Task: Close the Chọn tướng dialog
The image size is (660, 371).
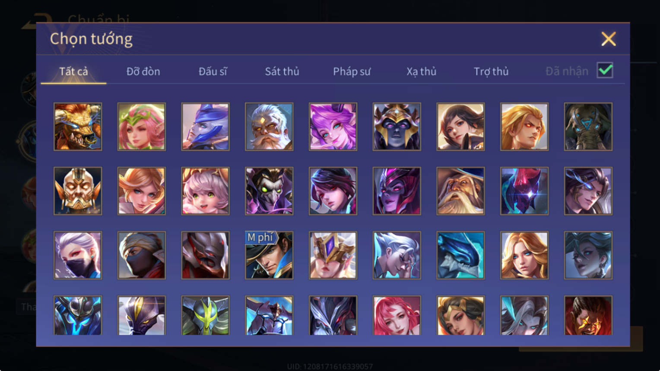Action: 609,39
